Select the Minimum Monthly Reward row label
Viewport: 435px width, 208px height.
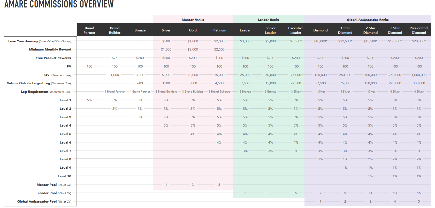point(50,49)
